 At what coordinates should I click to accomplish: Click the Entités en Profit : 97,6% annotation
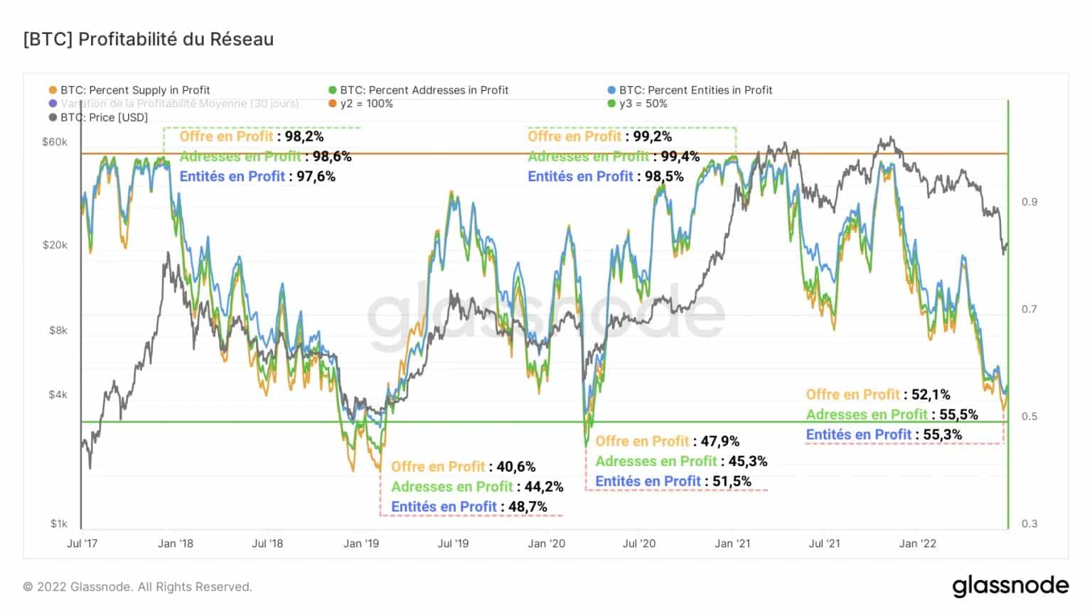(x=257, y=176)
